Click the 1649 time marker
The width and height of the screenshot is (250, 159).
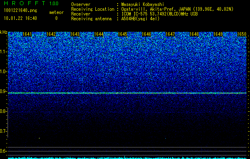[x=218, y=34]
